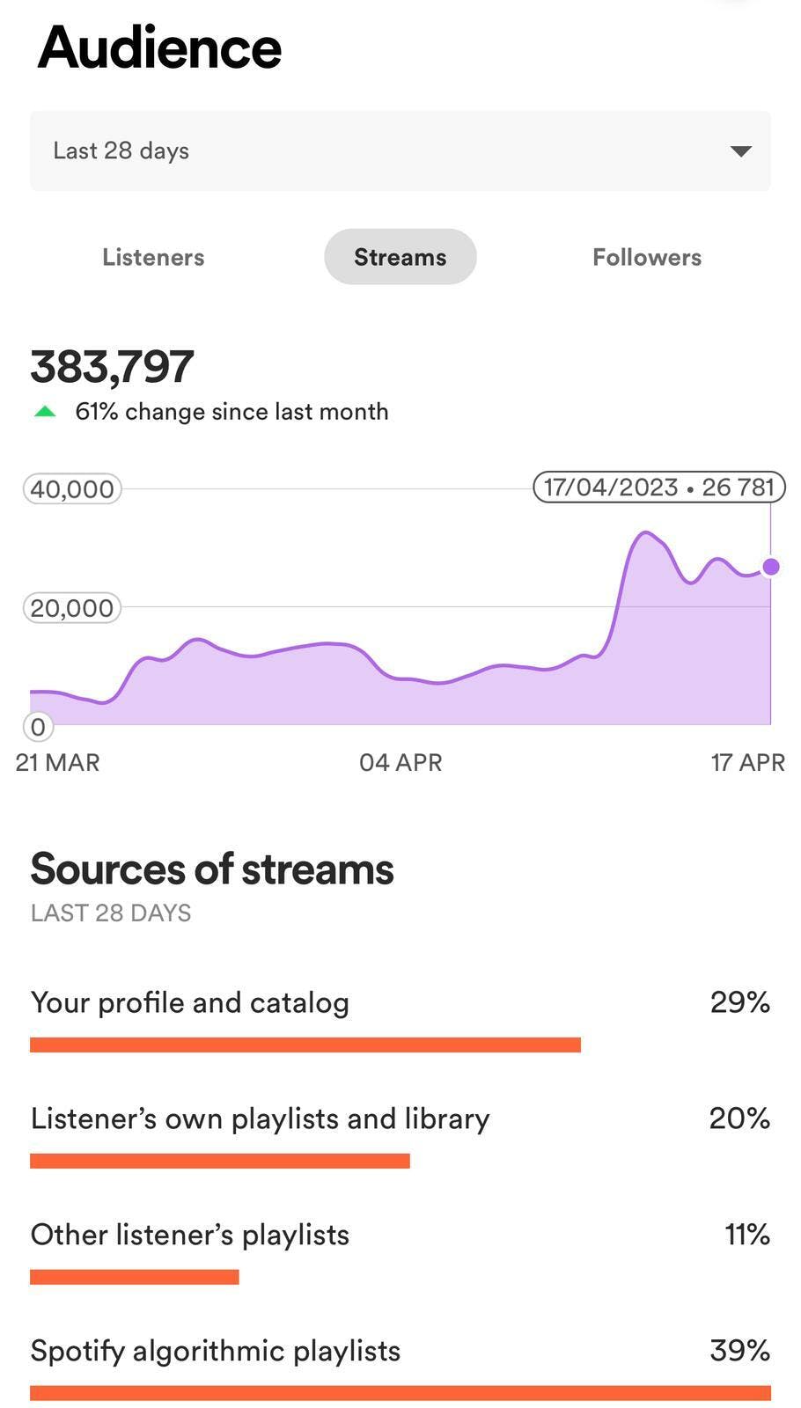Tap the 04 APR date on the x-axis

pyautogui.click(x=400, y=762)
